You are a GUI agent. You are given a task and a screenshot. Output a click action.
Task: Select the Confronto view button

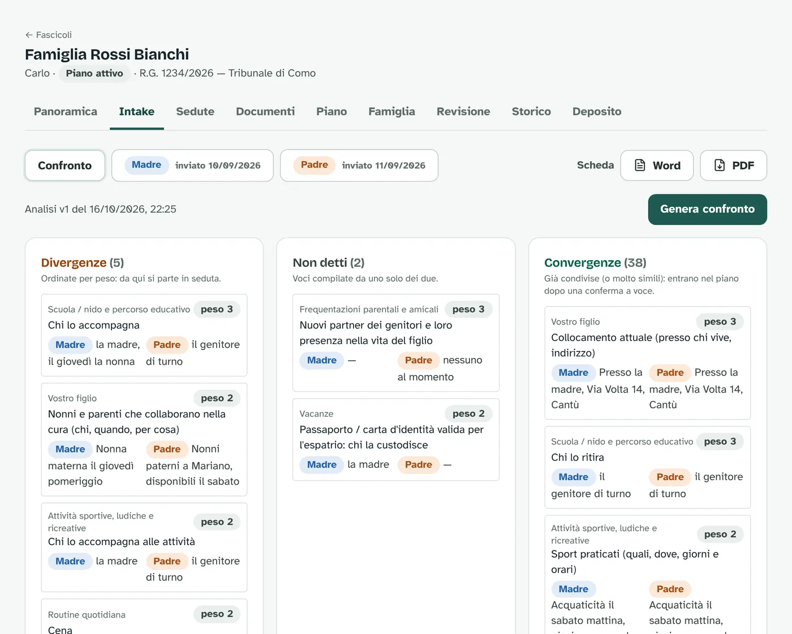(x=65, y=166)
